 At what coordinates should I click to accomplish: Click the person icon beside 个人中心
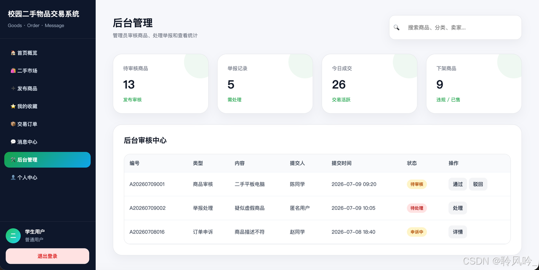coord(13,177)
